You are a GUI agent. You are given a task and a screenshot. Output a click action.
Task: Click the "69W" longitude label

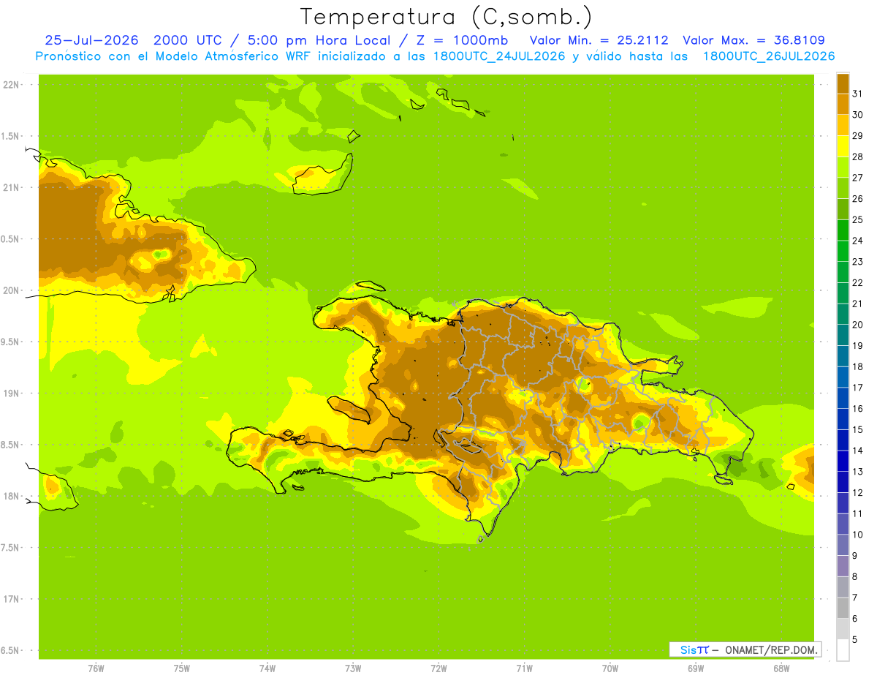click(696, 668)
